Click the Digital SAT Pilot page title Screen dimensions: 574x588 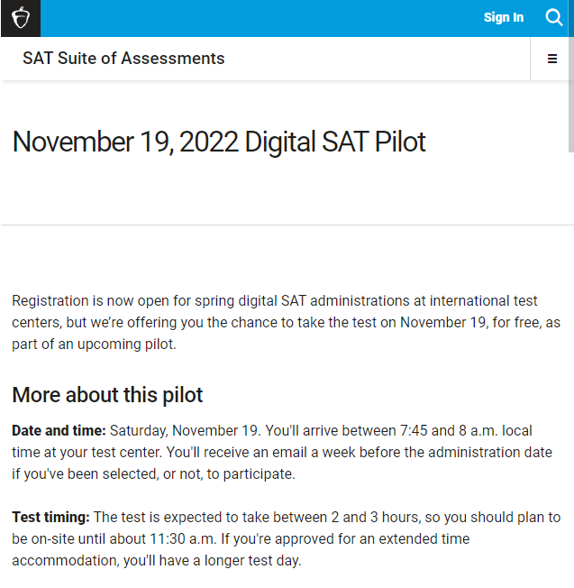tap(219, 142)
